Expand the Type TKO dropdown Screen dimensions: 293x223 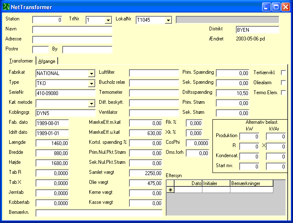pos(91,84)
